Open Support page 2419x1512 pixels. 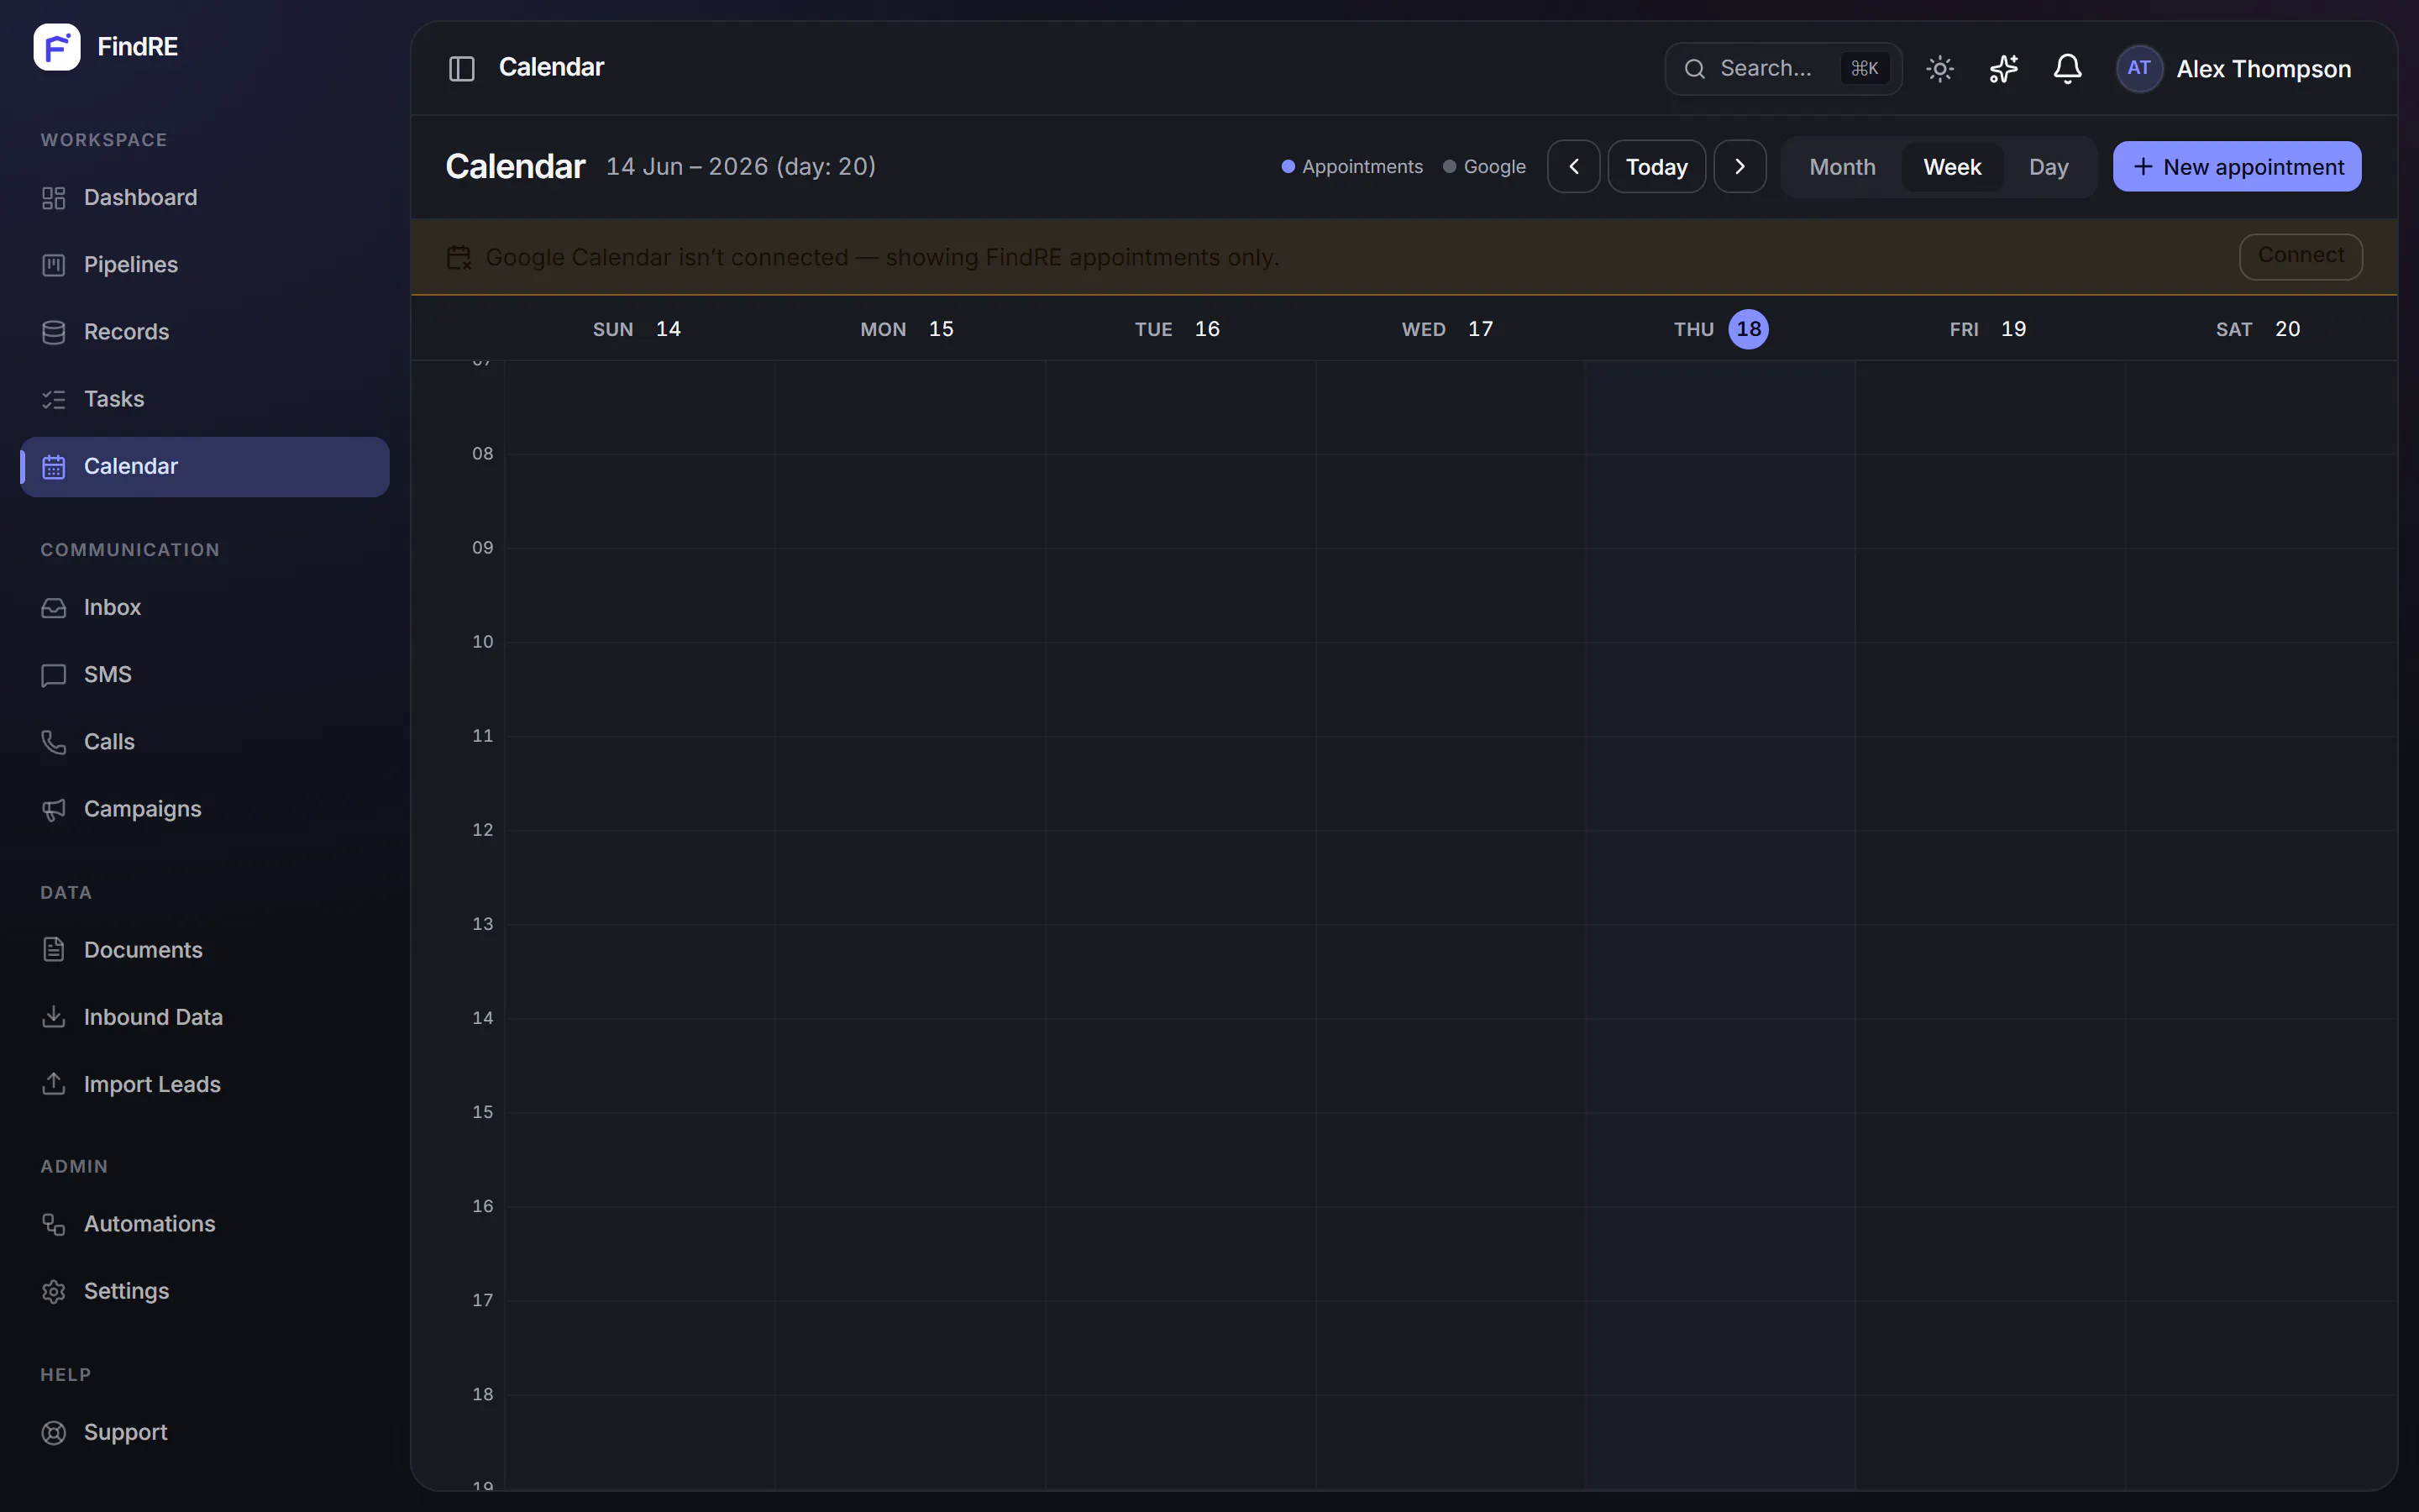(x=205, y=1432)
